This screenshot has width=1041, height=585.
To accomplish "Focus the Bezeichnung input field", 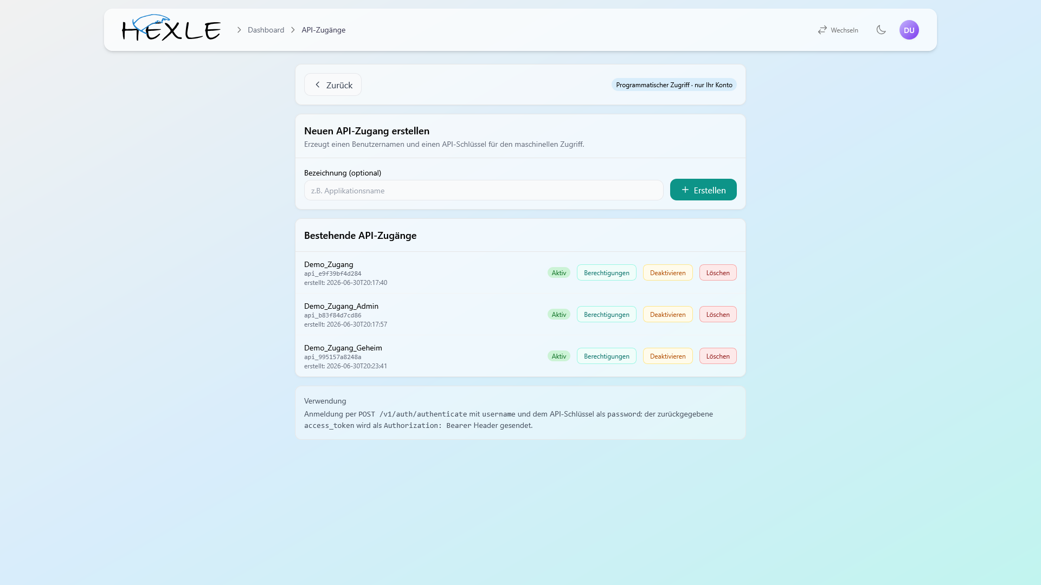I will [x=484, y=190].
